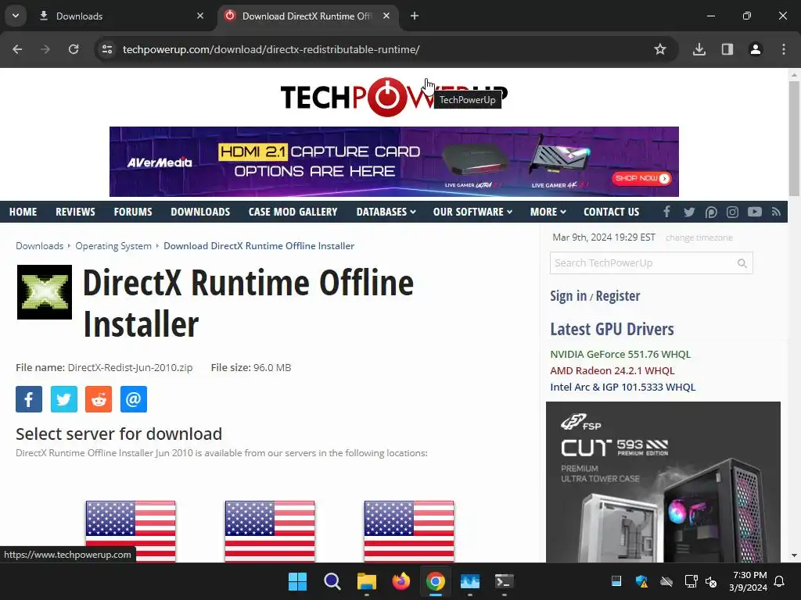Viewport: 801px width, 600px height.
Task: Open File Explorer from taskbar
Action: coord(366,581)
